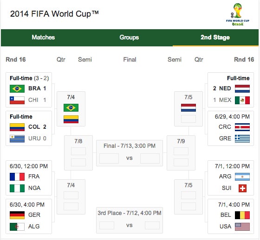Click the Switzerland flag beside SUI

pos(242,189)
